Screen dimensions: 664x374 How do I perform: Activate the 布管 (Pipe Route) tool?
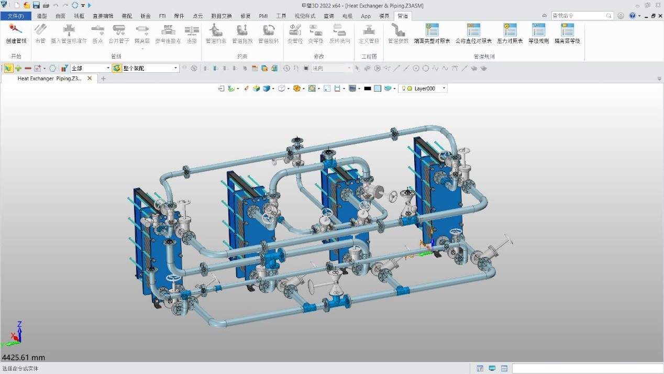[x=40, y=33]
